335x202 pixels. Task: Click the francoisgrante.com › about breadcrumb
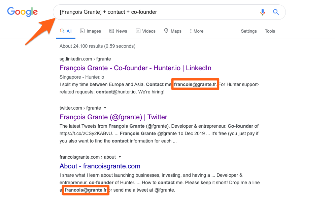click(x=88, y=157)
